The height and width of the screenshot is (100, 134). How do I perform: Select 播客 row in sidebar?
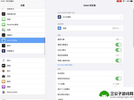23,87
